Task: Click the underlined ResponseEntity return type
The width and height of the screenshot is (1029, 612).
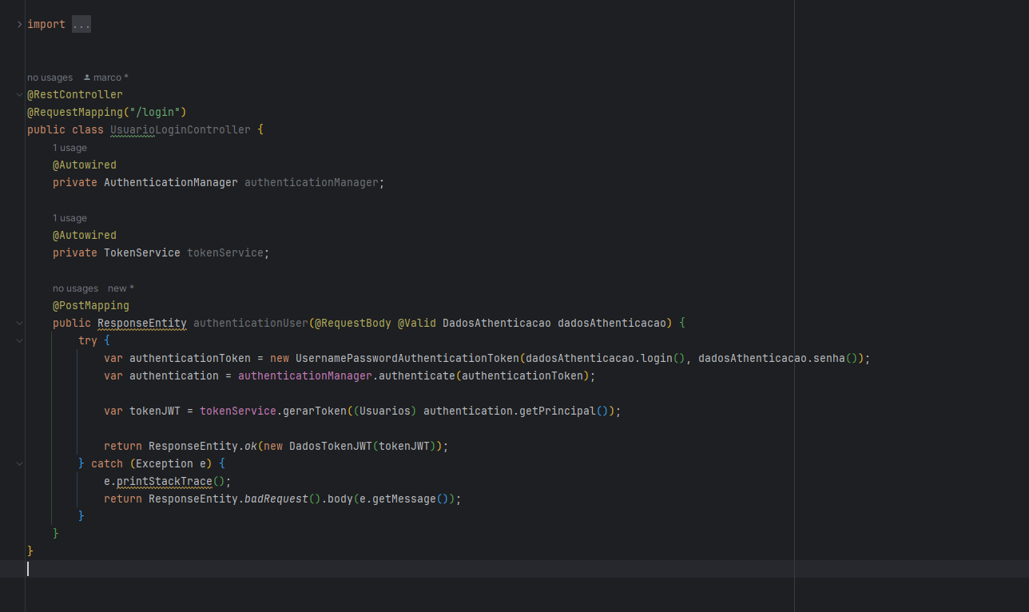Action: click(x=142, y=324)
